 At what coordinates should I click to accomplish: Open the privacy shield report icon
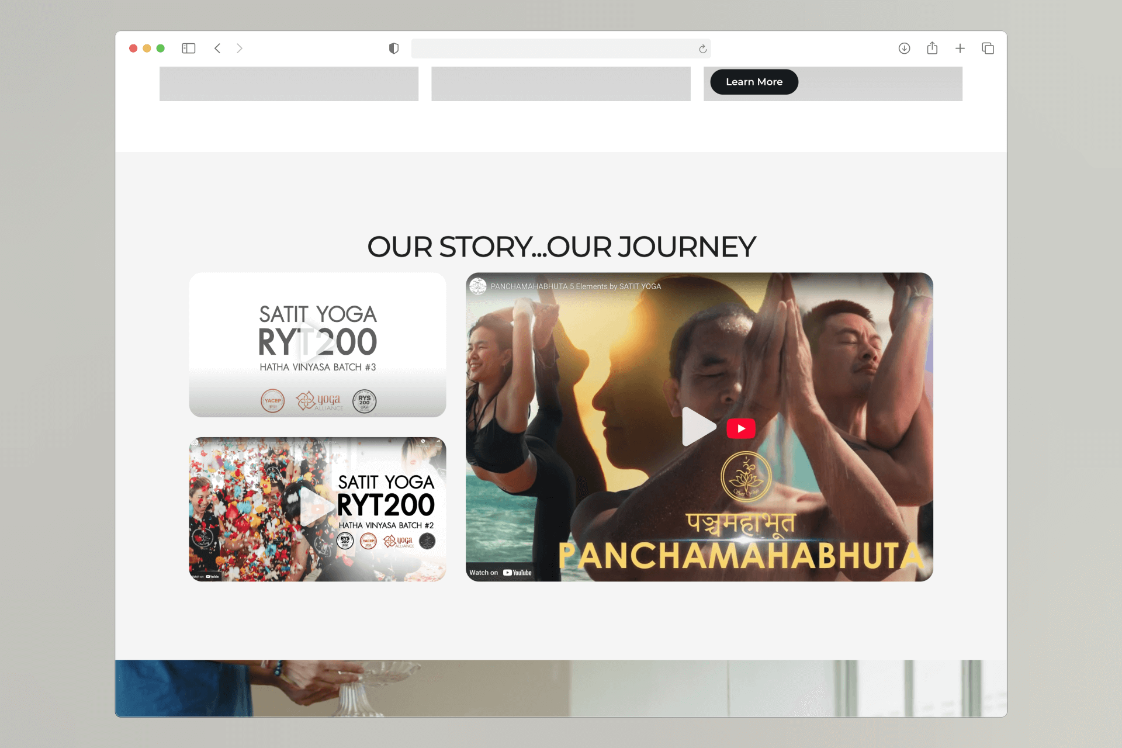(394, 49)
